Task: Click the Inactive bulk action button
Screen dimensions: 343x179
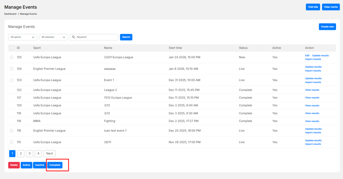Action: click(x=40, y=165)
